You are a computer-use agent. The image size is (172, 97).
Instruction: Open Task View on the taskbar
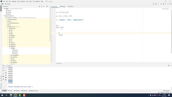pos(6,95)
